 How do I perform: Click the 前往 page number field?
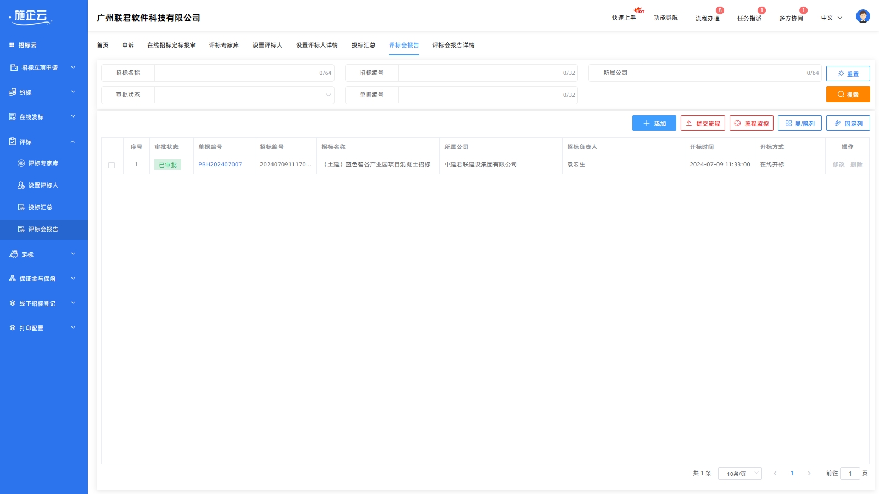pos(850,474)
